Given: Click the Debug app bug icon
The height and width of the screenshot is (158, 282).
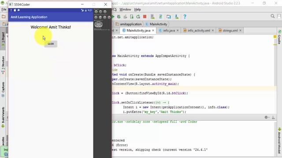Looking at the screenshot, I should pos(119,17).
